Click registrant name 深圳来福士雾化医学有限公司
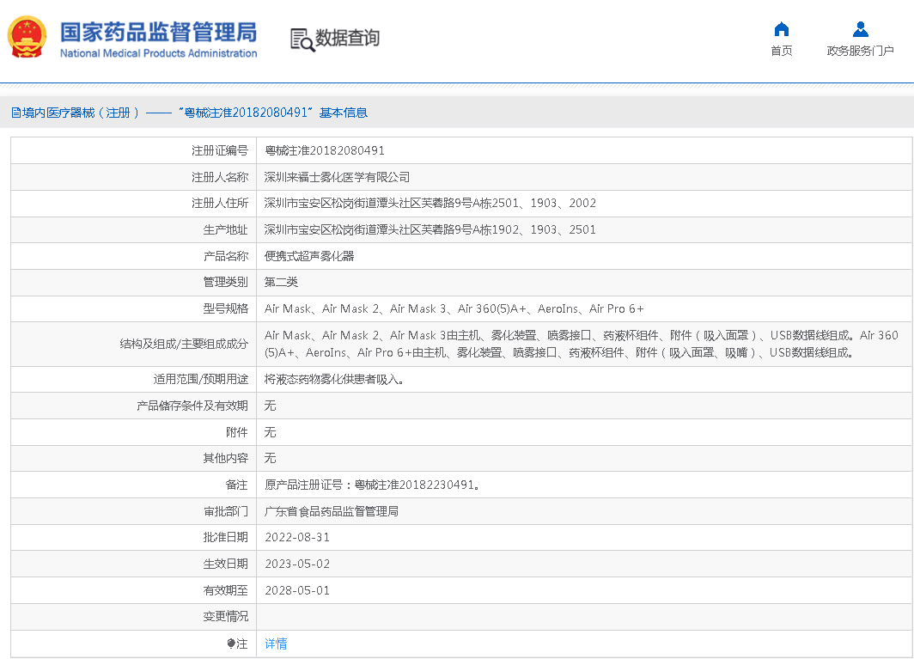This screenshot has height=659, width=914. [337, 177]
